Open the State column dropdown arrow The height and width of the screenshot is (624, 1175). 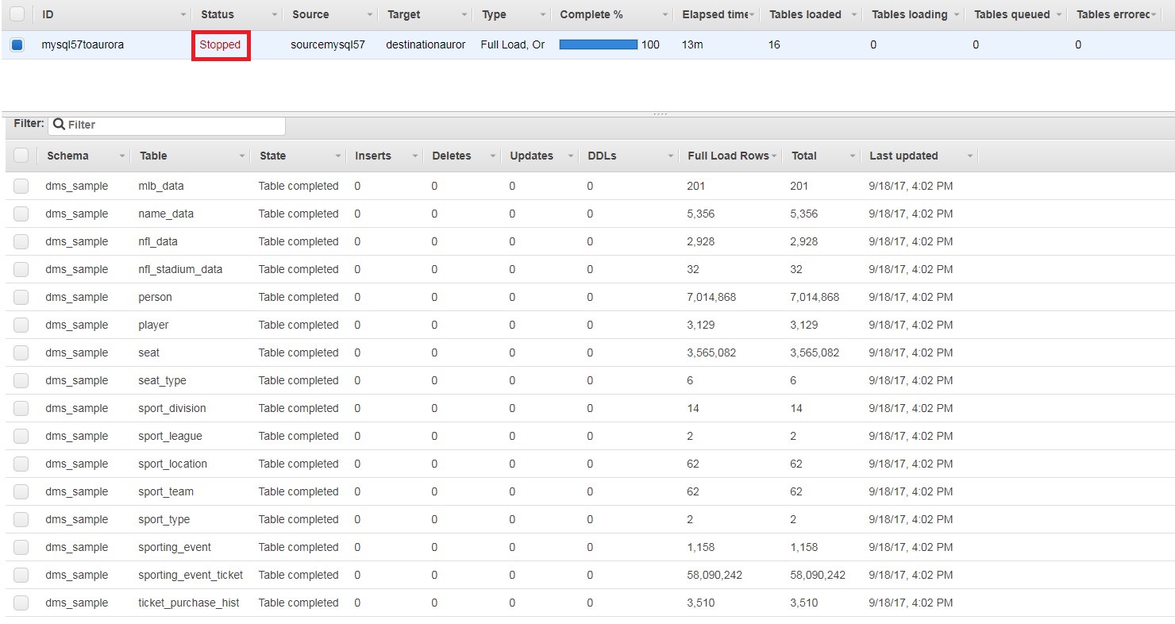click(338, 156)
